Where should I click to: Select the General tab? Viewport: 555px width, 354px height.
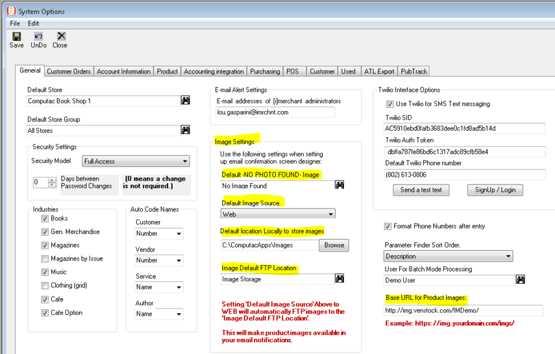pyautogui.click(x=30, y=71)
